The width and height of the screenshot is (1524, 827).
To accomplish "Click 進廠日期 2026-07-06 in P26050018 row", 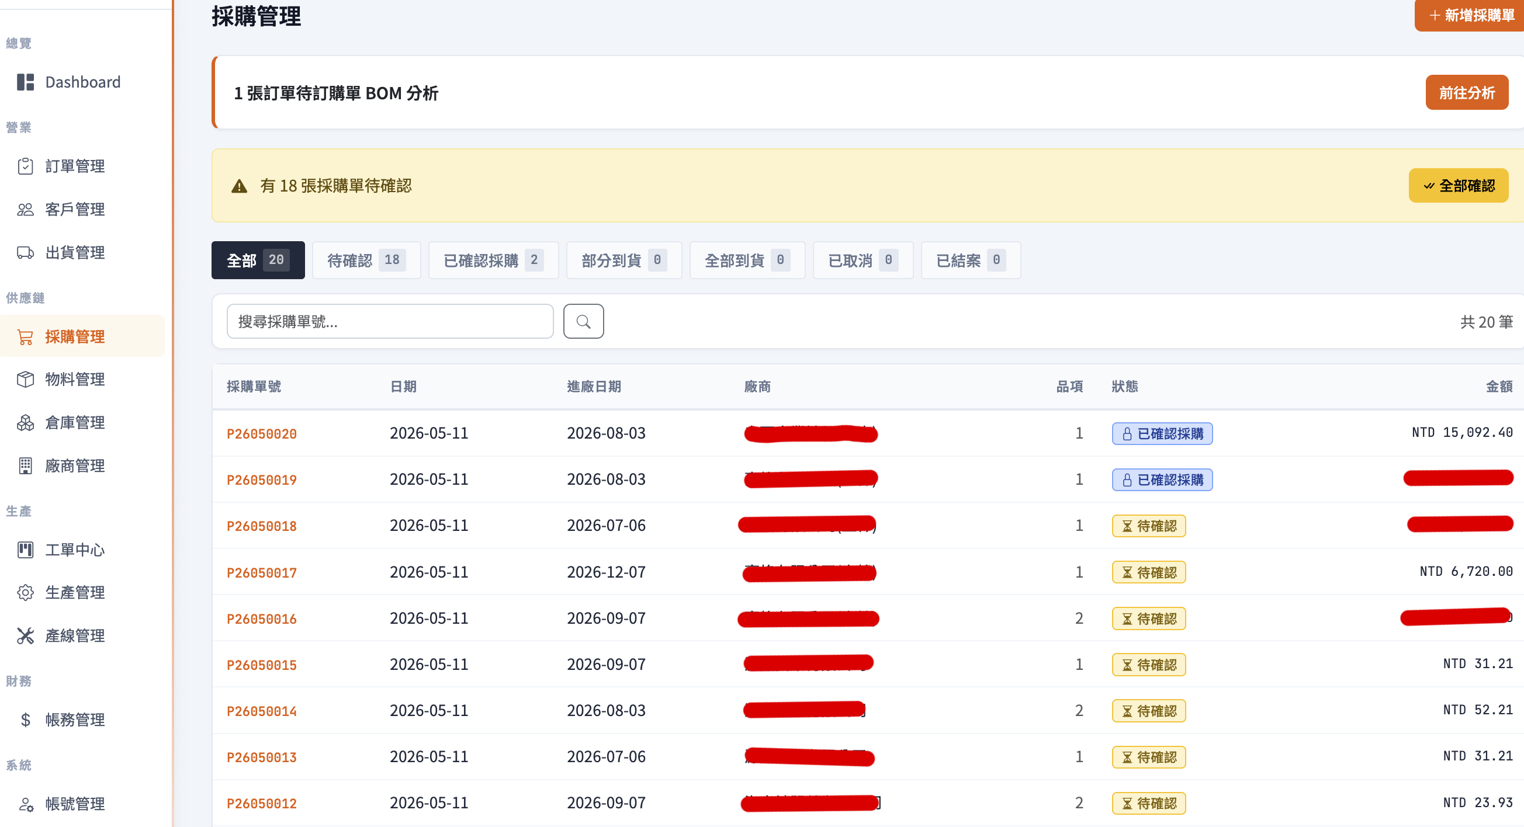I will pyautogui.click(x=606, y=526).
